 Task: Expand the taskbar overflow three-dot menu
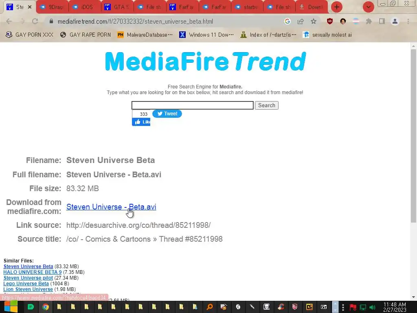click(x=343, y=307)
